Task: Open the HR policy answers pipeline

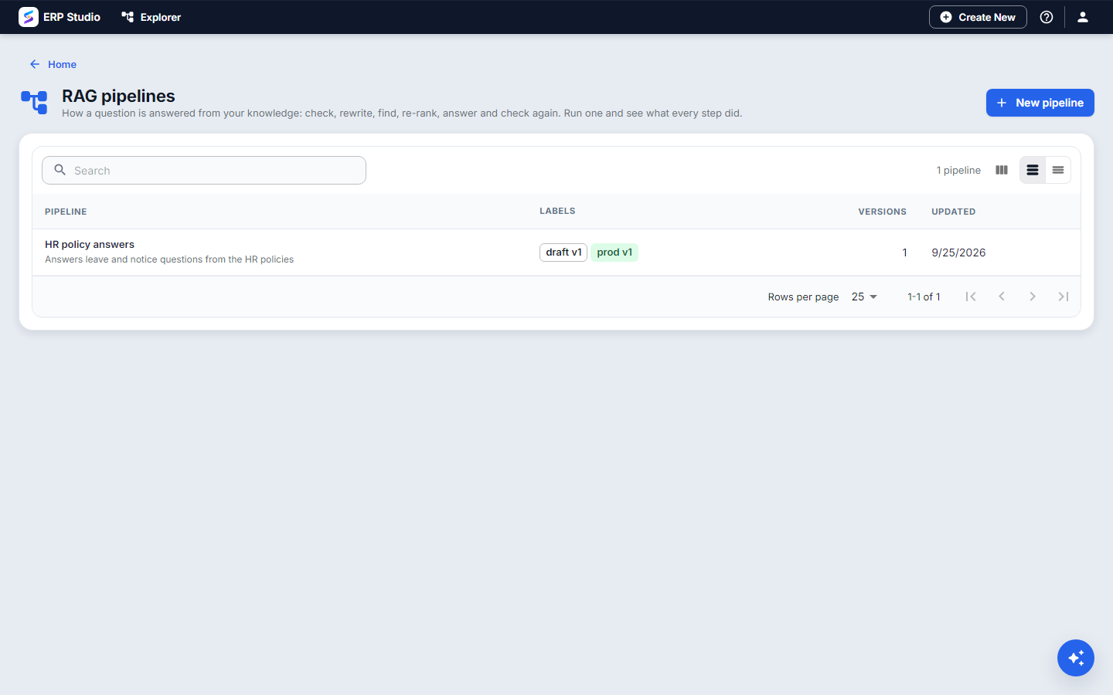Action: click(x=90, y=244)
